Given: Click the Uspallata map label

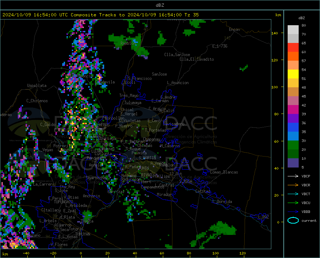Looking at the screenshot, I should [37, 86].
